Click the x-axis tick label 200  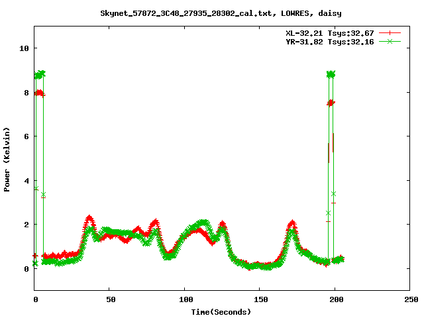[x=336, y=299]
